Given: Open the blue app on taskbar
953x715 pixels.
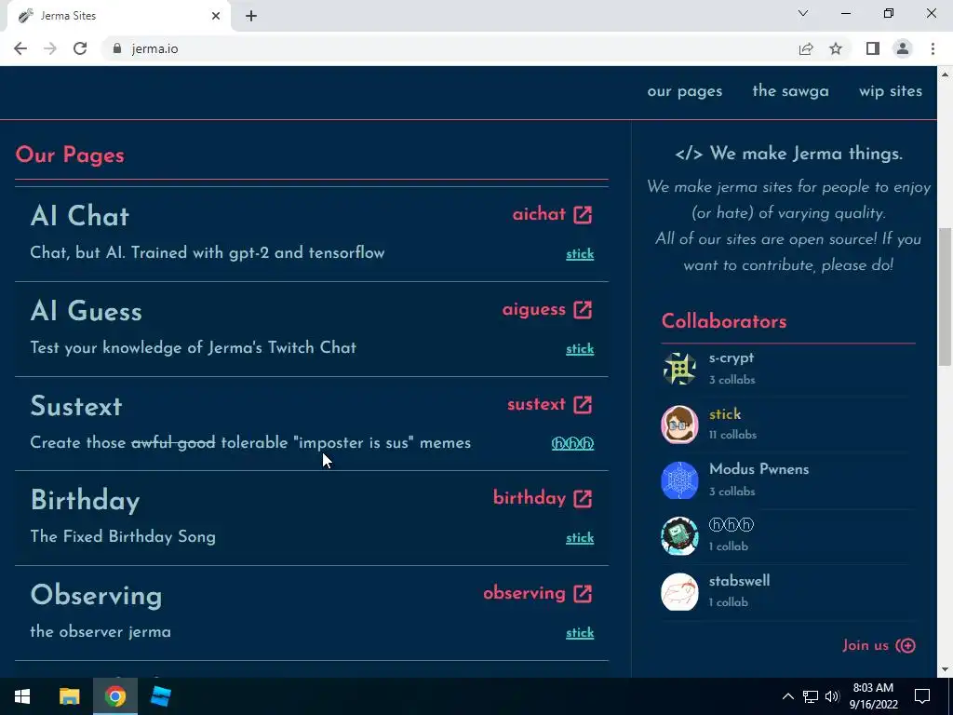Looking at the screenshot, I should click(160, 696).
